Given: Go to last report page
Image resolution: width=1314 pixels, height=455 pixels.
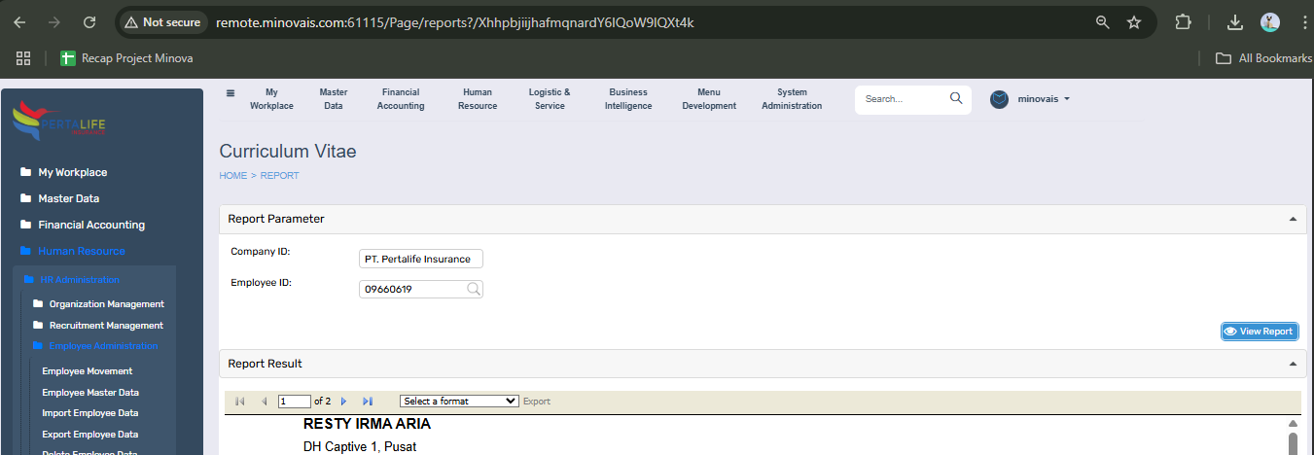Looking at the screenshot, I should pos(368,402).
